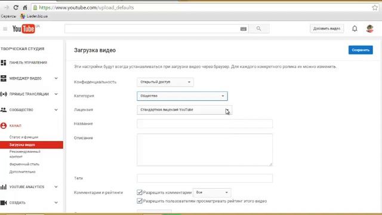Click the Менеджер видео icon
382x215 pixels.
4,78
